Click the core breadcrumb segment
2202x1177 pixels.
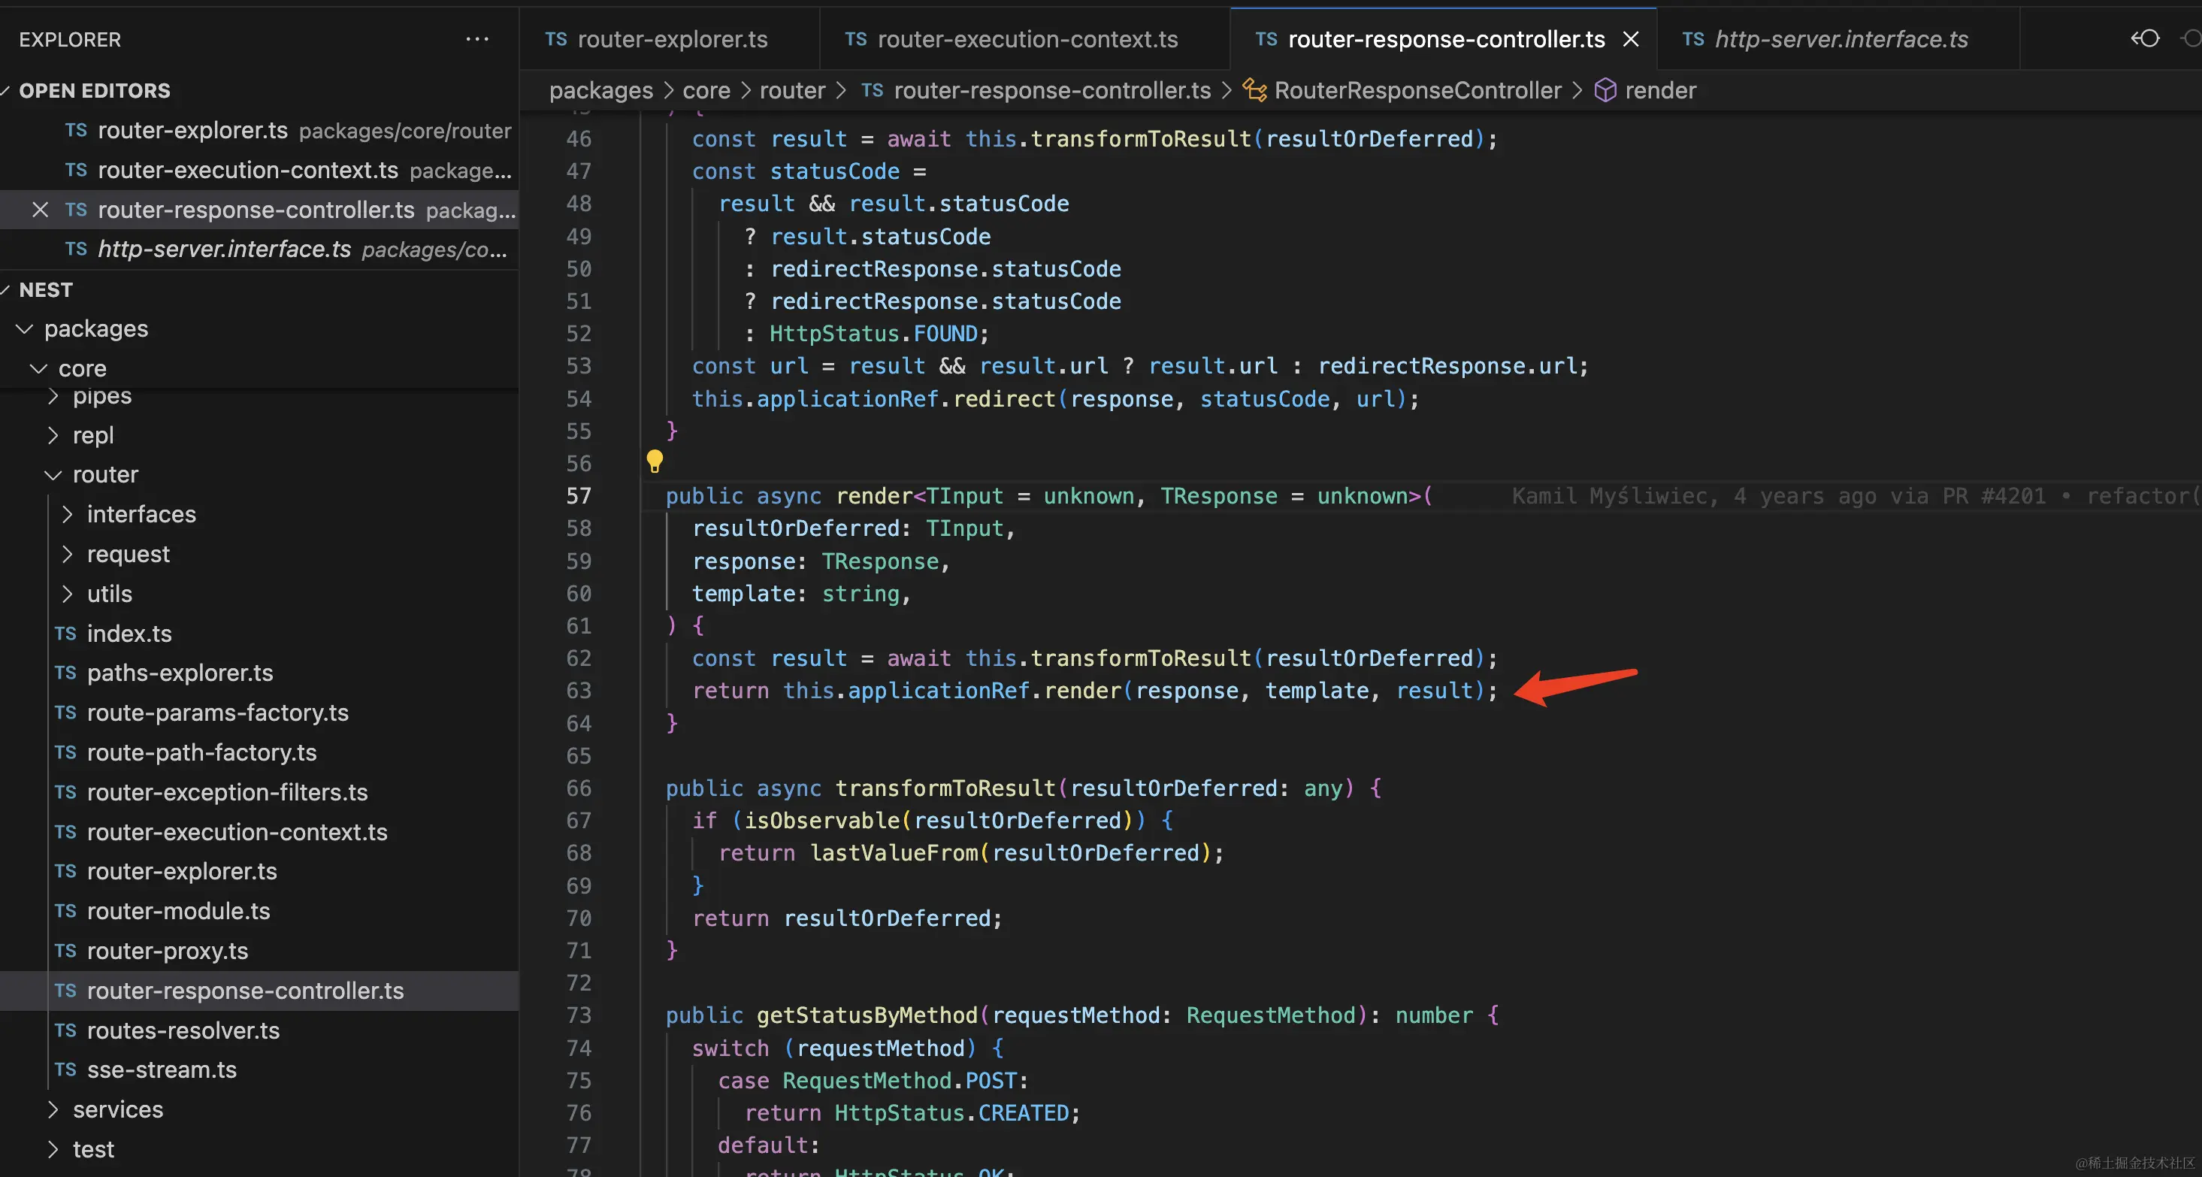(706, 89)
